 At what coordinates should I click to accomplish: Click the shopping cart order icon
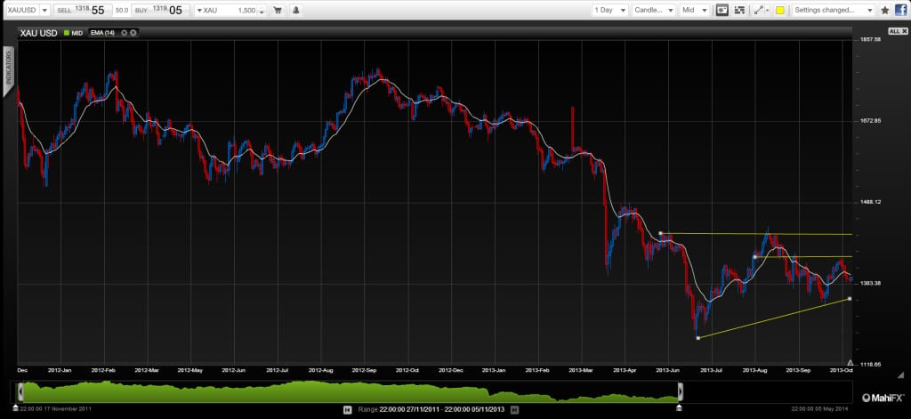click(278, 10)
